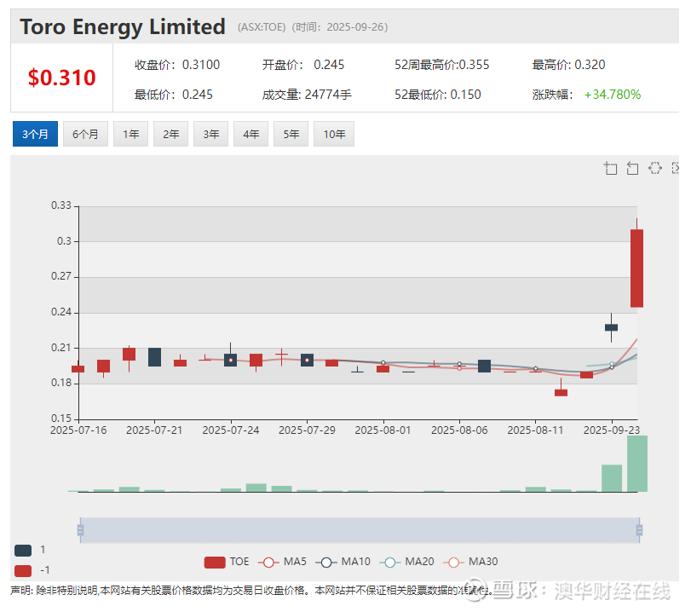Click the 0.33 y-axis label
691x612 pixels.
[61, 205]
